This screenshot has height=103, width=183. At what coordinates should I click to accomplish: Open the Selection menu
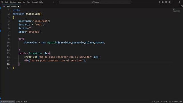[x=13, y=2]
